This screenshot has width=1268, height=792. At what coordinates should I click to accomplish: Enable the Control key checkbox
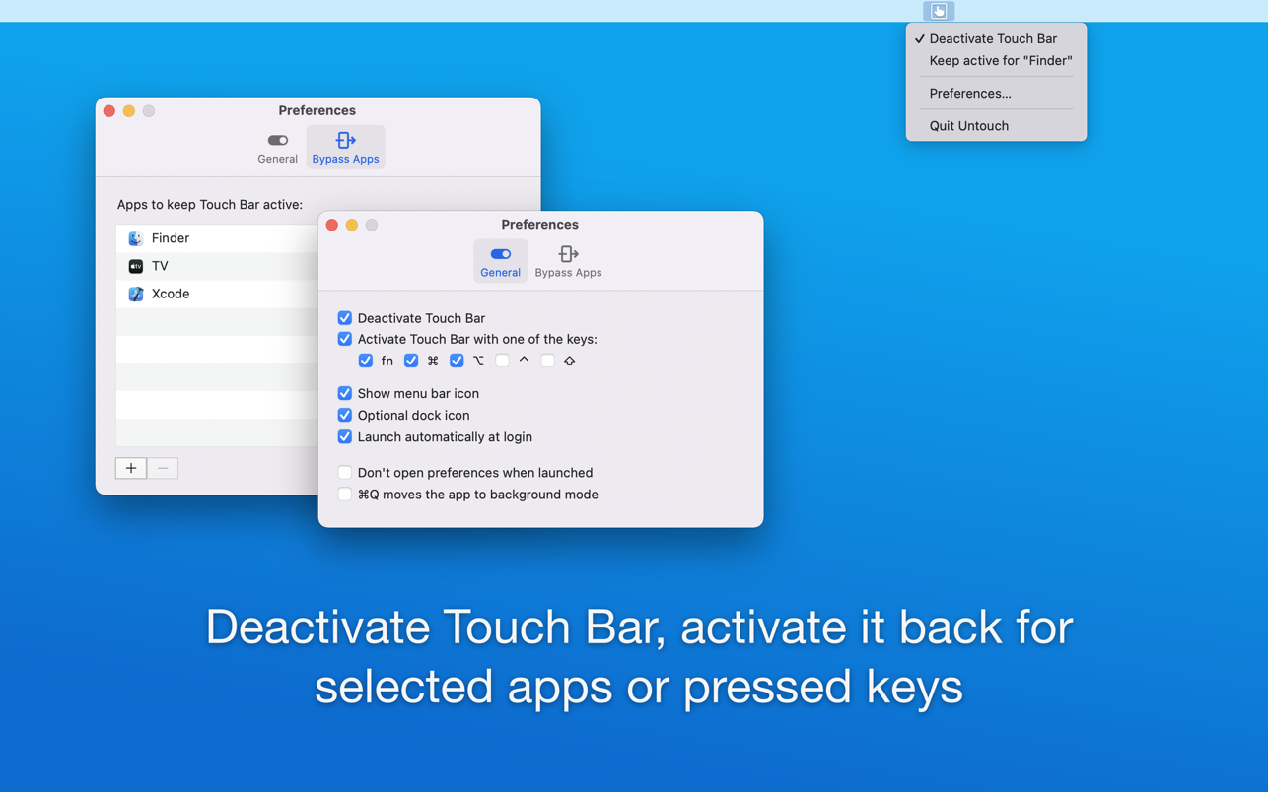[x=502, y=361]
